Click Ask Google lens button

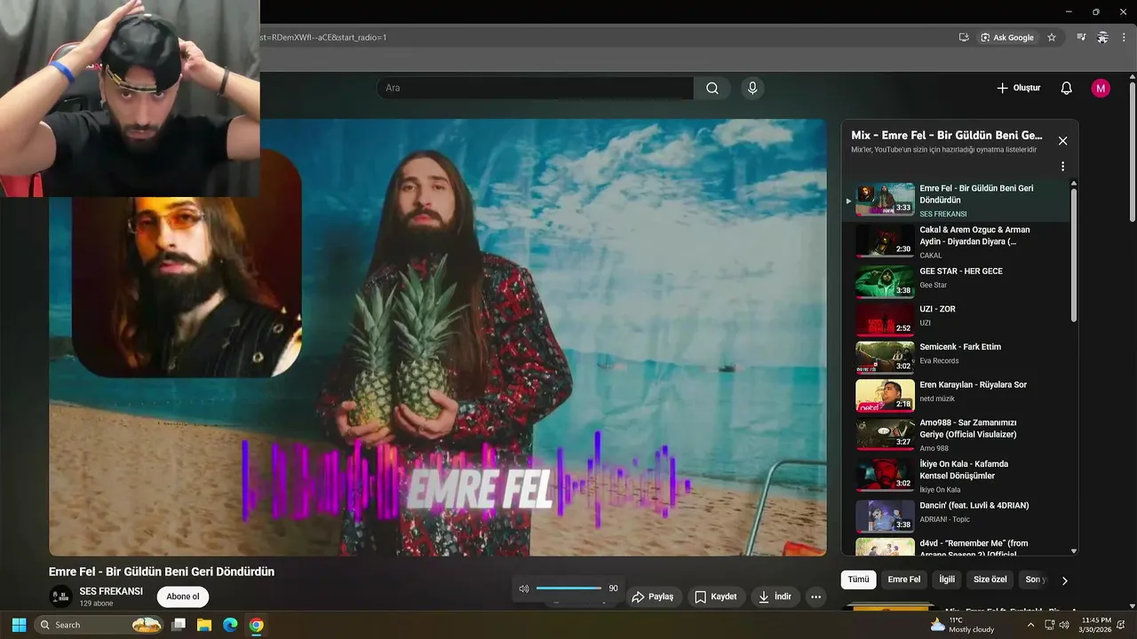point(1007,37)
